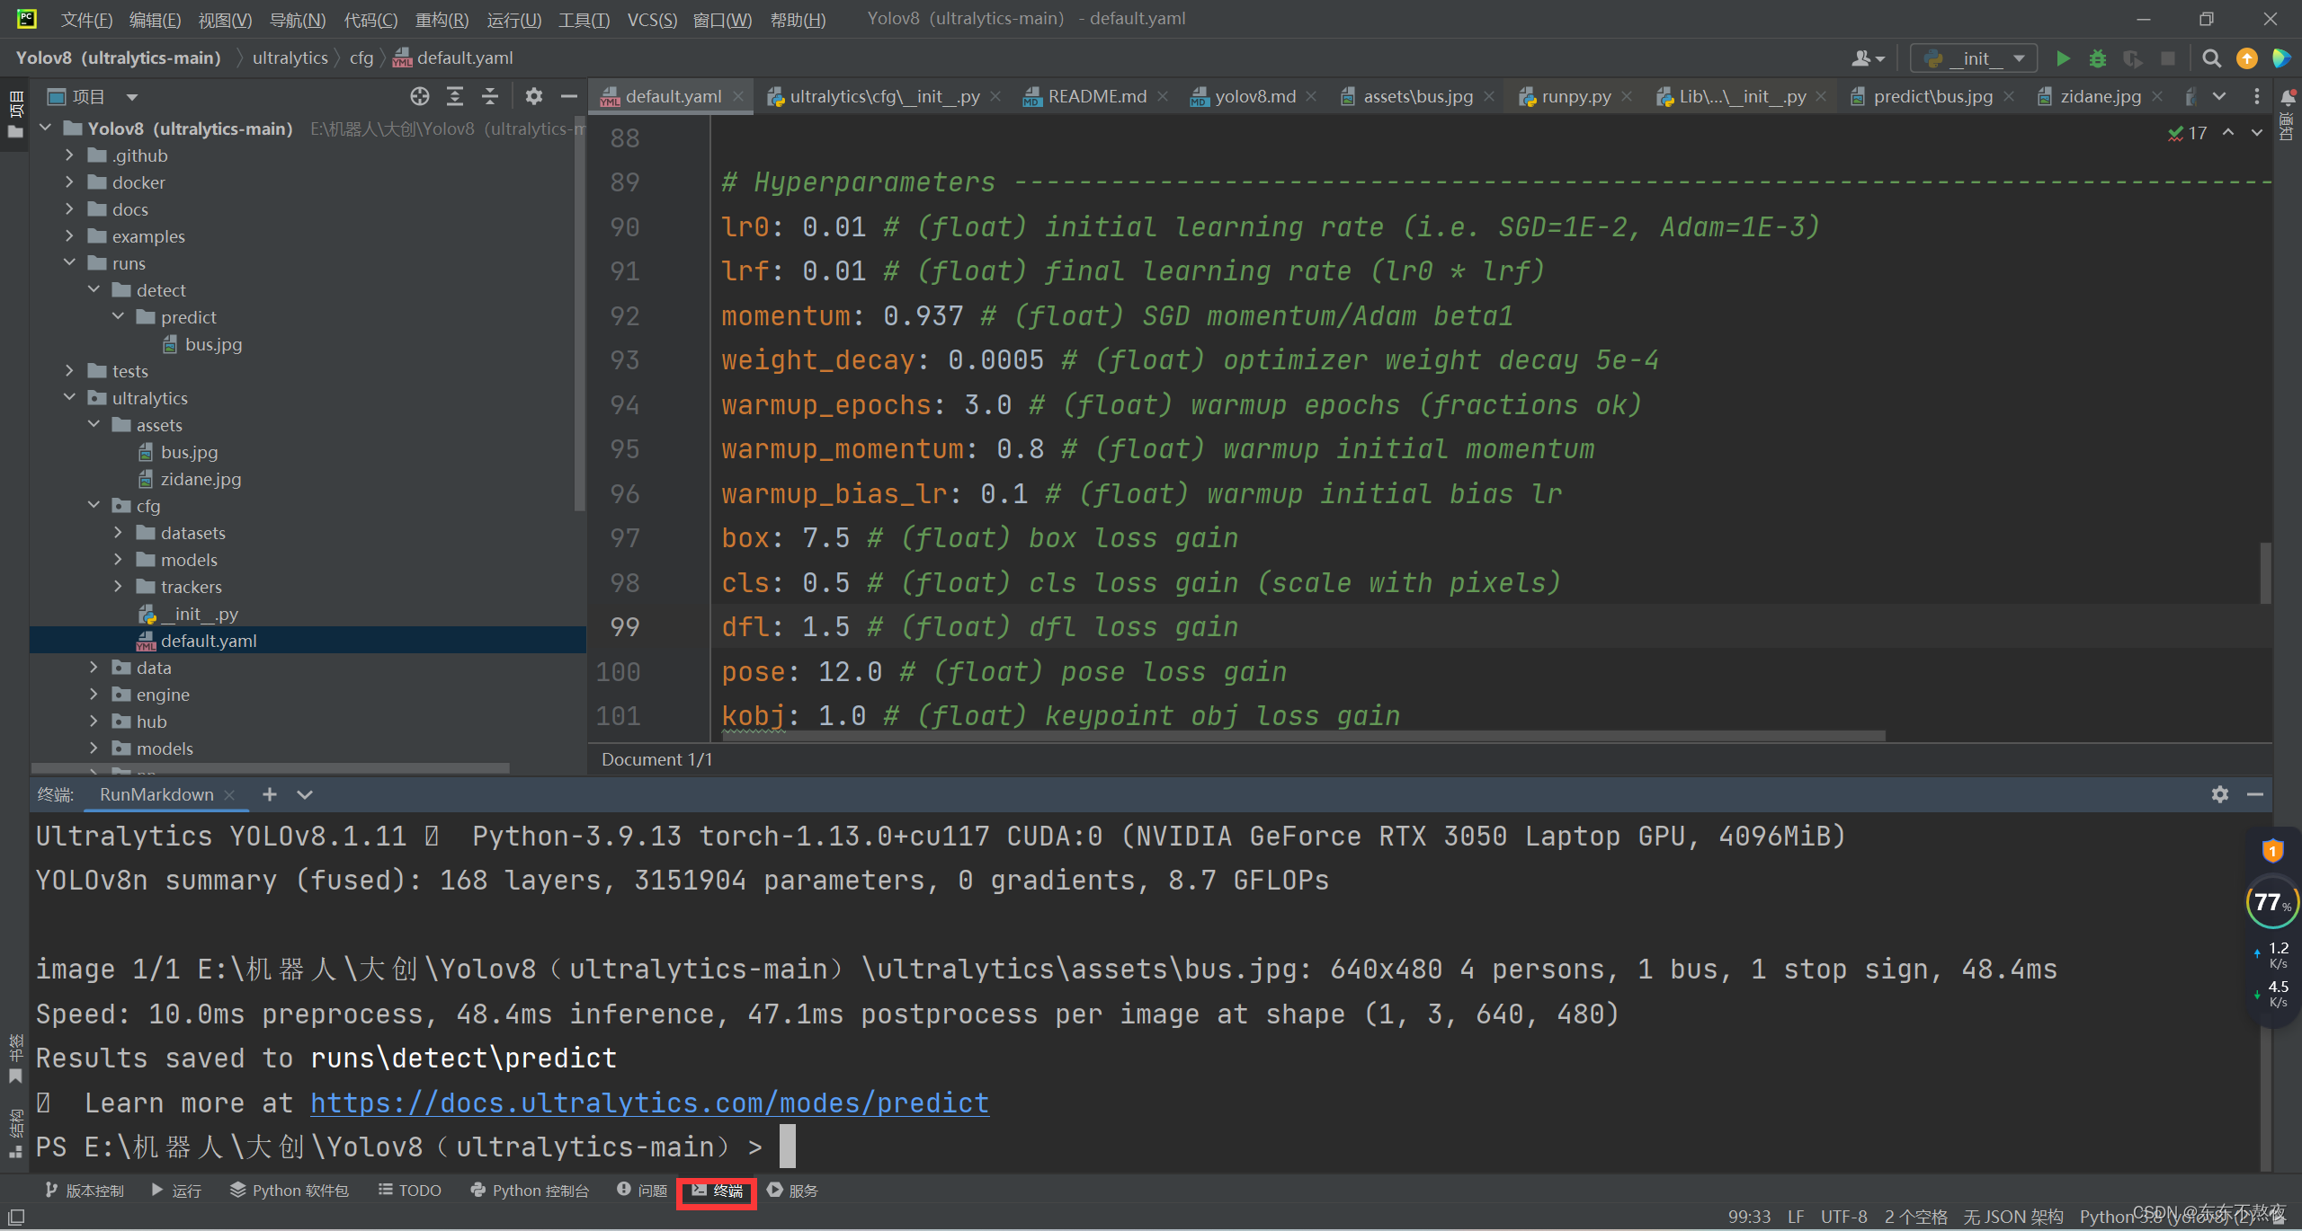Image resolution: width=2302 pixels, height=1231 pixels.
Task: Open the TODO tool window
Action: point(410,1191)
